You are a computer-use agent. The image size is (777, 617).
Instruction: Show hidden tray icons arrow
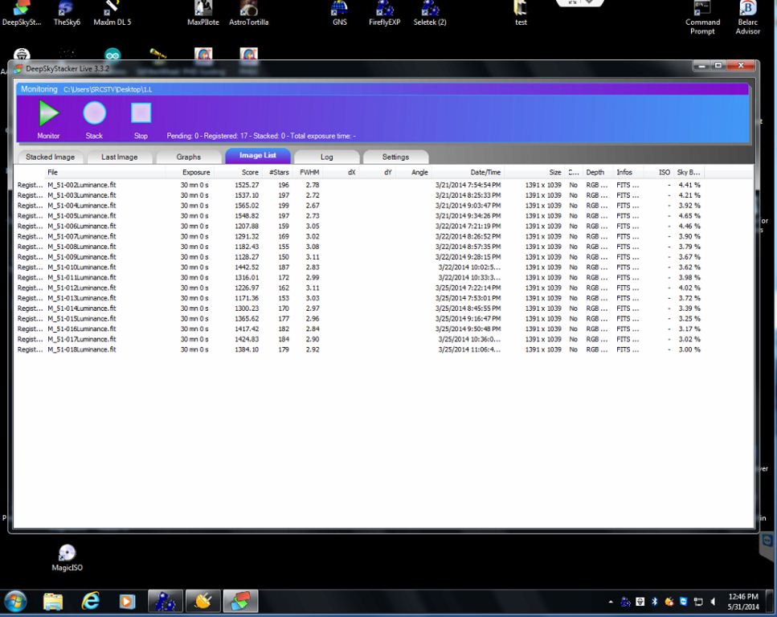pos(611,602)
